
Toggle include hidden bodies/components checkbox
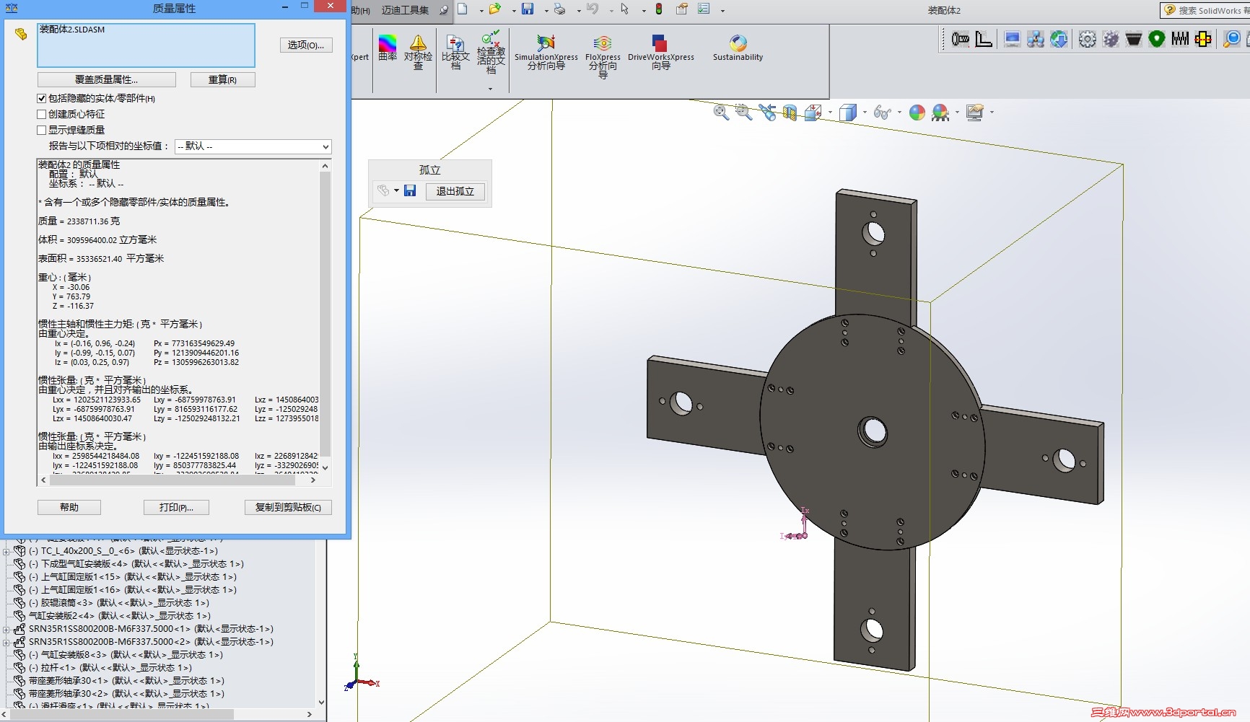click(x=42, y=98)
